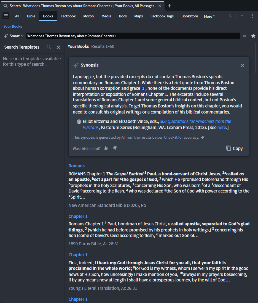Click the Results 1–50 count text

point(103,46)
